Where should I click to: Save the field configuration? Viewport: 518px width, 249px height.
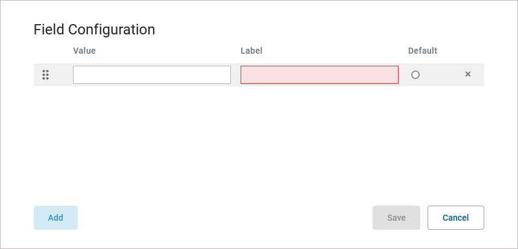(x=396, y=218)
